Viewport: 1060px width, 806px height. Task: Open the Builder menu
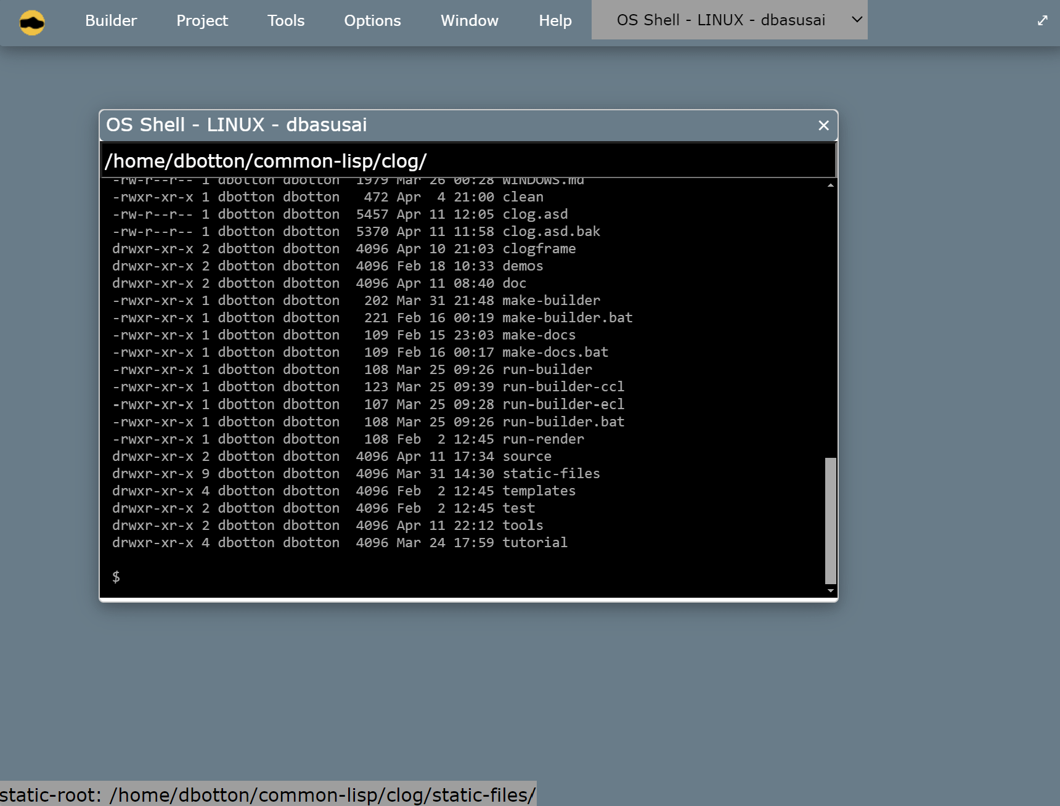(111, 21)
